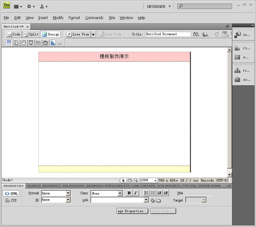Screen dimensions: 256x227
Task: Click the Page Properties button
Action: [x=132, y=211]
